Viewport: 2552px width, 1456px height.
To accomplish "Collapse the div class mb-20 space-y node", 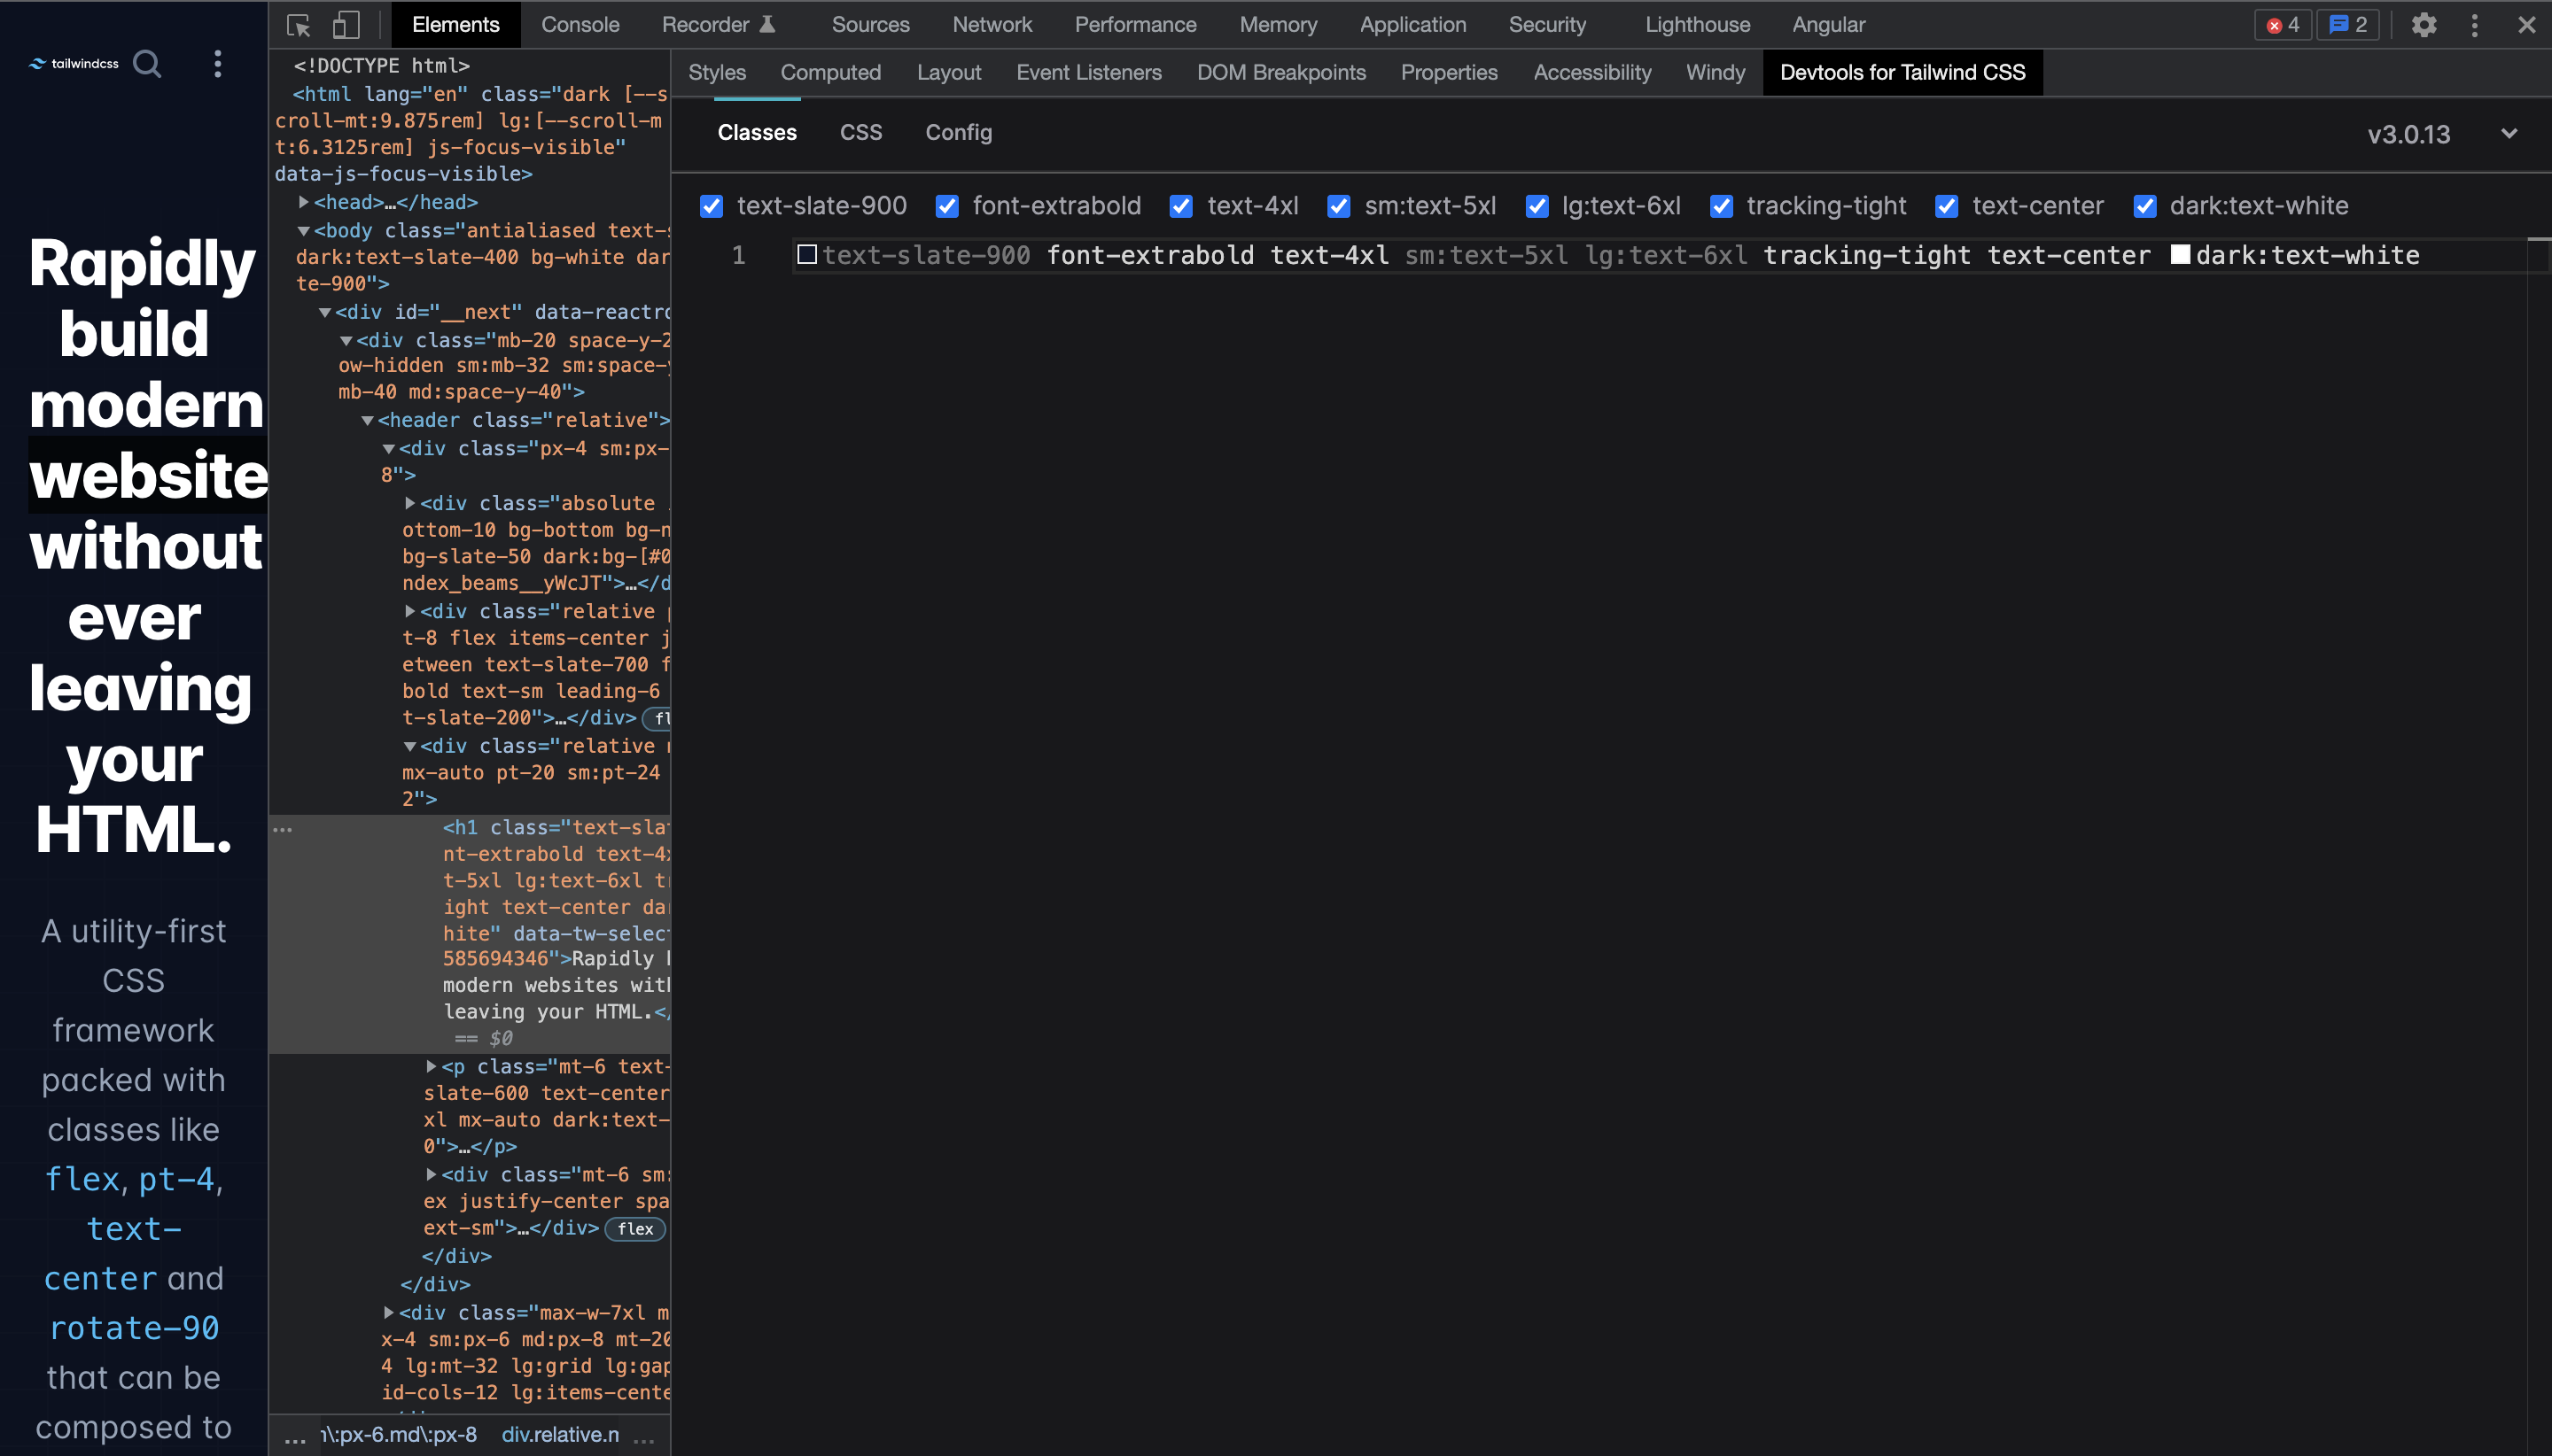I will coord(346,341).
